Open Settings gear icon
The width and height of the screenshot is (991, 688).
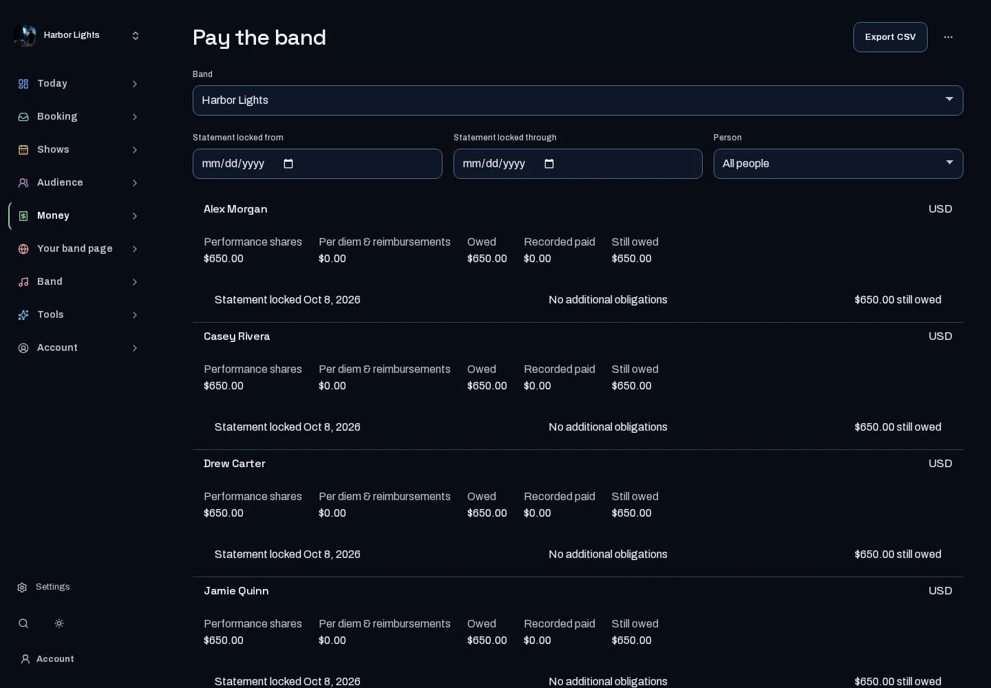[22, 588]
